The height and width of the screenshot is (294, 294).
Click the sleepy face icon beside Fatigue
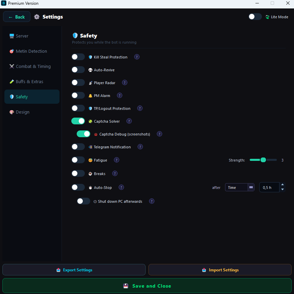pos(90,160)
